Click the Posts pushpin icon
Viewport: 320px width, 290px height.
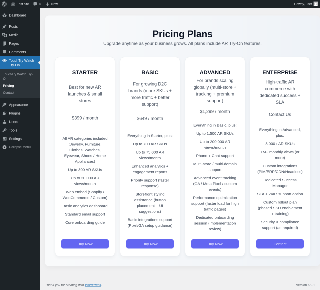4,26
